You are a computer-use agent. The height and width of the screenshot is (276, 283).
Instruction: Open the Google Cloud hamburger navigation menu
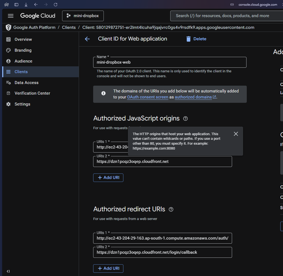pos(11,16)
